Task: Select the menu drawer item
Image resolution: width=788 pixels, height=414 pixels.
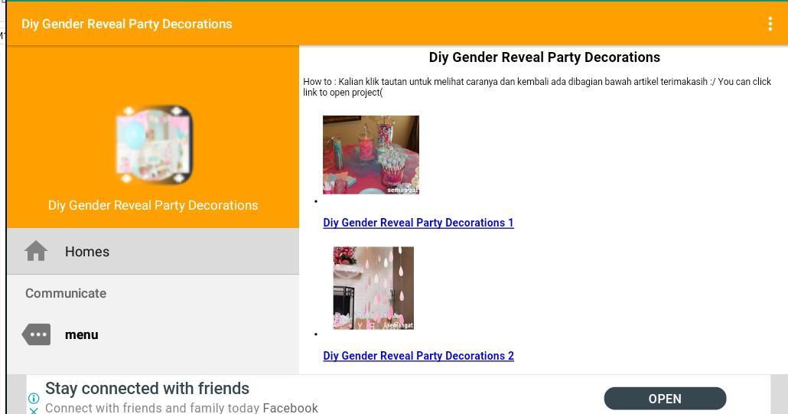Action: pos(153,334)
